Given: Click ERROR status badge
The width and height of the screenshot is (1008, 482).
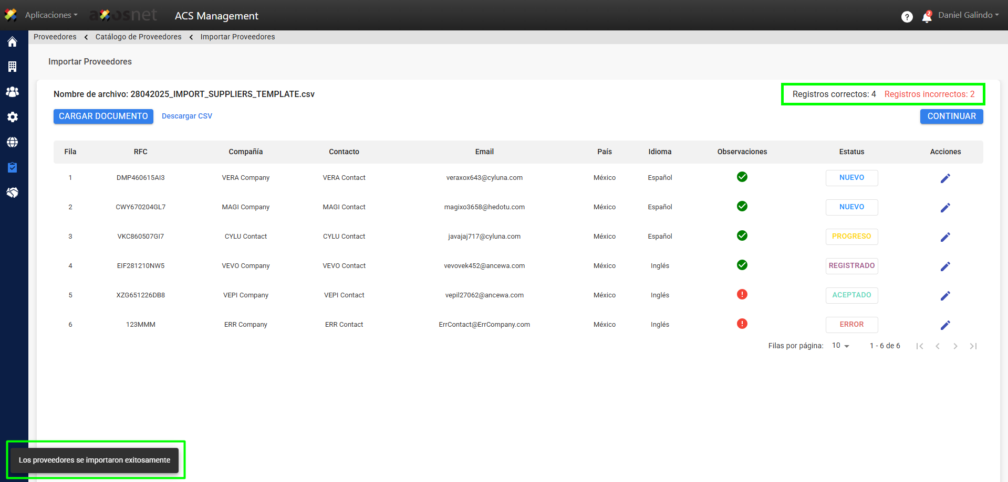Looking at the screenshot, I should [x=851, y=325].
